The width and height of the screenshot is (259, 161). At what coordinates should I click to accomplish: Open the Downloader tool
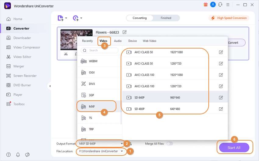(19, 38)
